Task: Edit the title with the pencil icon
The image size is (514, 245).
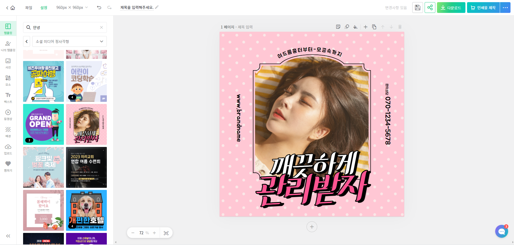Action: tap(157, 7)
